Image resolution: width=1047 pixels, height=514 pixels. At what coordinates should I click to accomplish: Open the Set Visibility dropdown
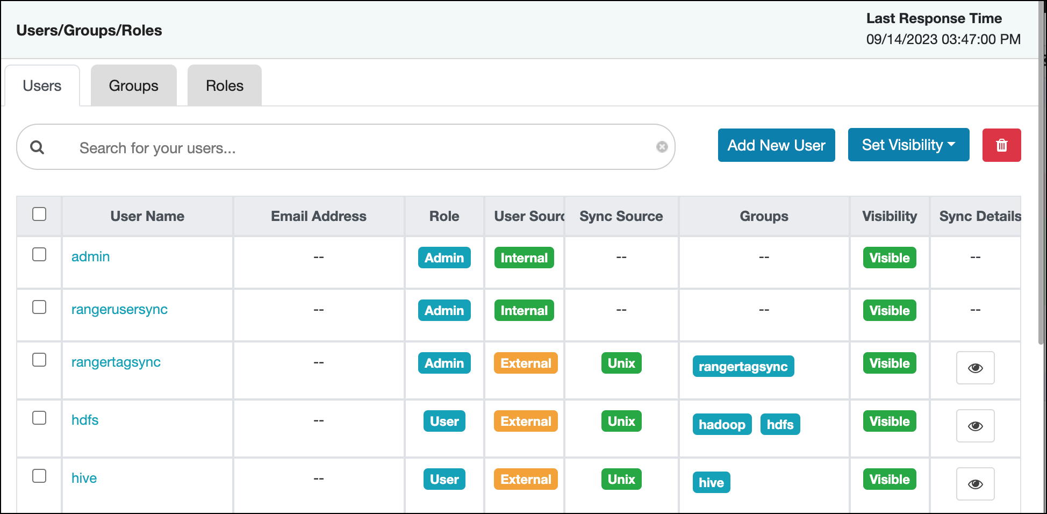(x=908, y=145)
